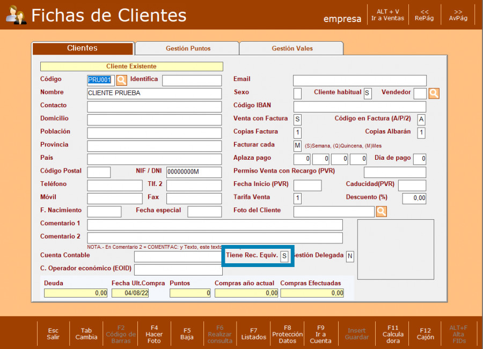Click into the Email input field
The image size is (483, 349).
point(360,80)
